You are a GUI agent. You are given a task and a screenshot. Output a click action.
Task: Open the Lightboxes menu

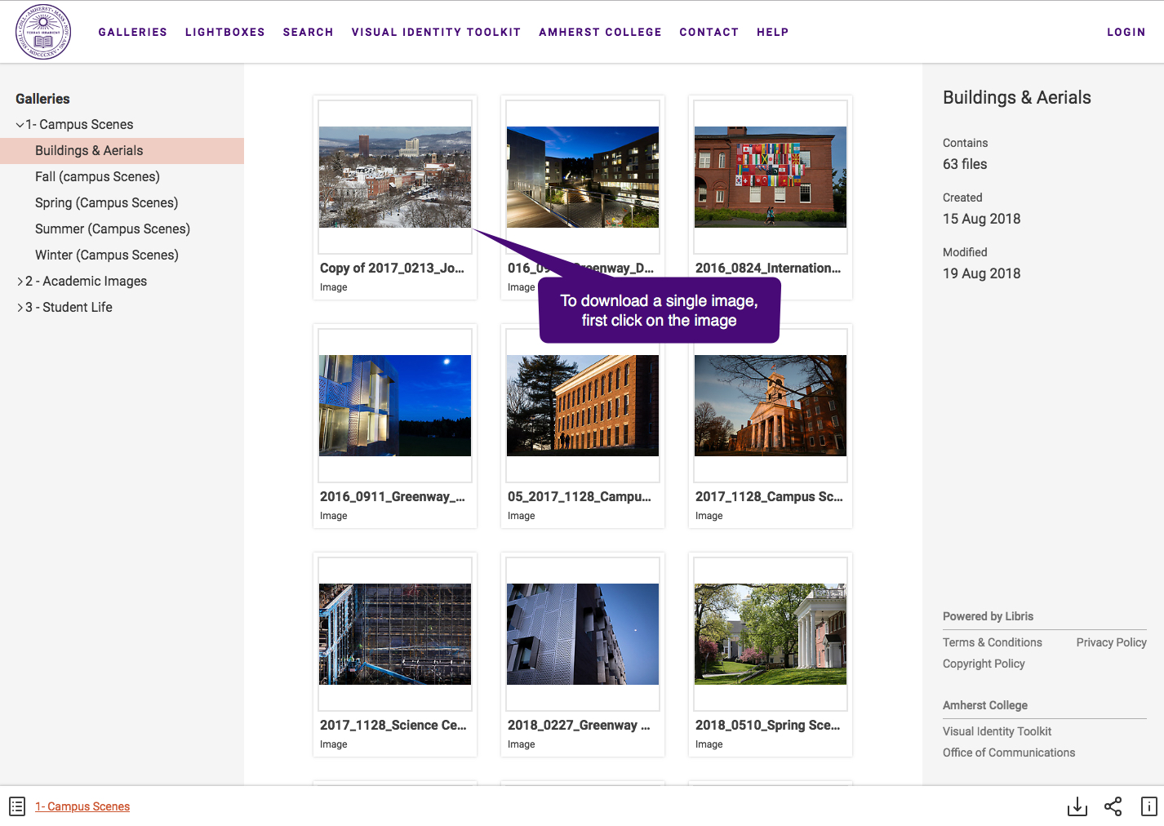pyautogui.click(x=225, y=32)
